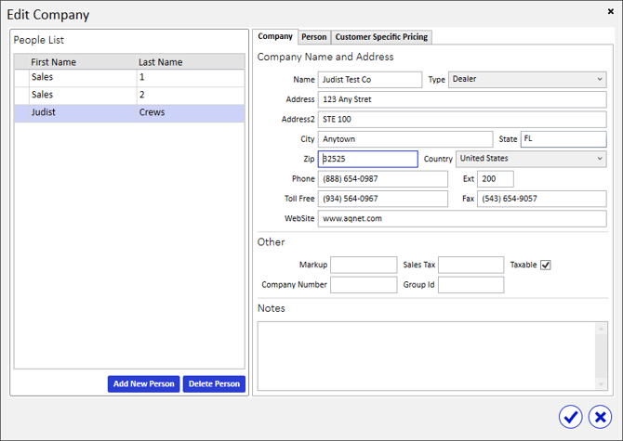Image resolution: width=623 pixels, height=441 pixels.
Task: Click the Name field with Judist Test Co
Action: click(370, 80)
